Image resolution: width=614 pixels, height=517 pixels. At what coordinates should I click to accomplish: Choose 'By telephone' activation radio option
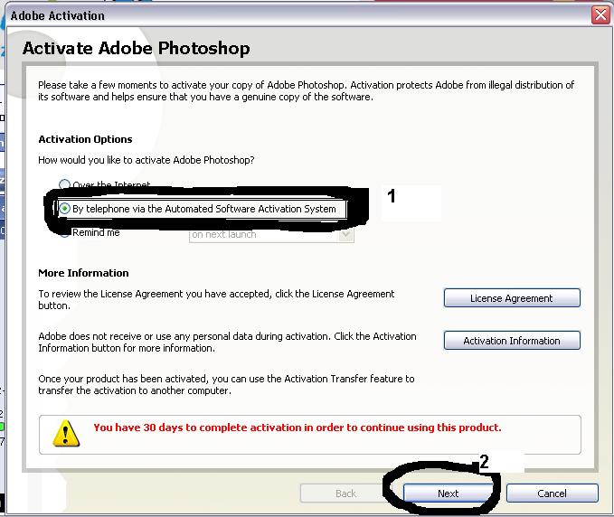(x=65, y=209)
